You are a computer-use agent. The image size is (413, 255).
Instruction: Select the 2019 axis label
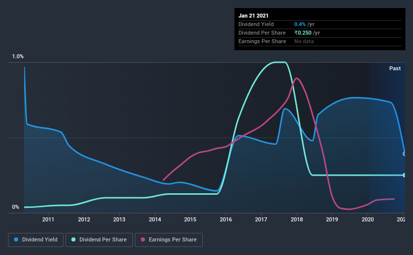332,219
